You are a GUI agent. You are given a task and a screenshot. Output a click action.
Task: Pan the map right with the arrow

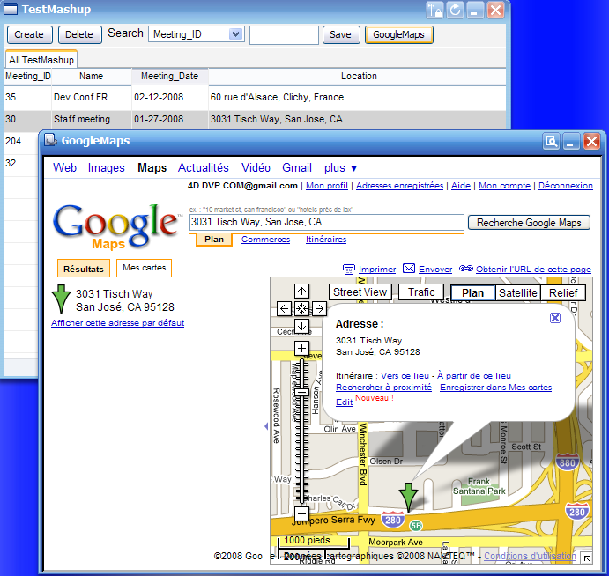point(319,308)
